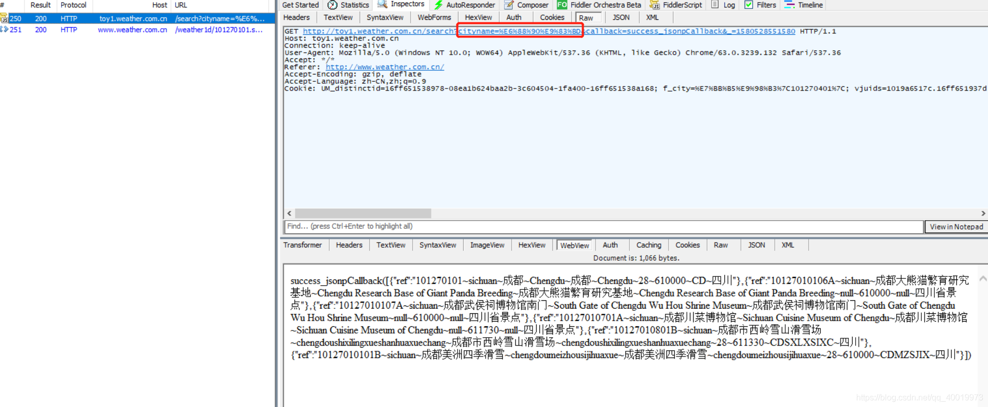
Task: Open request JSON tab
Action: (x=621, y=17)
